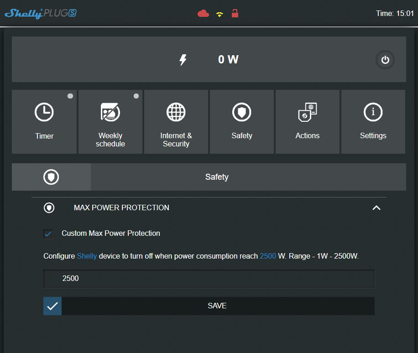Collapse the Max Power Protection section
Screen dimensions: 418x353
click(376, 208)
